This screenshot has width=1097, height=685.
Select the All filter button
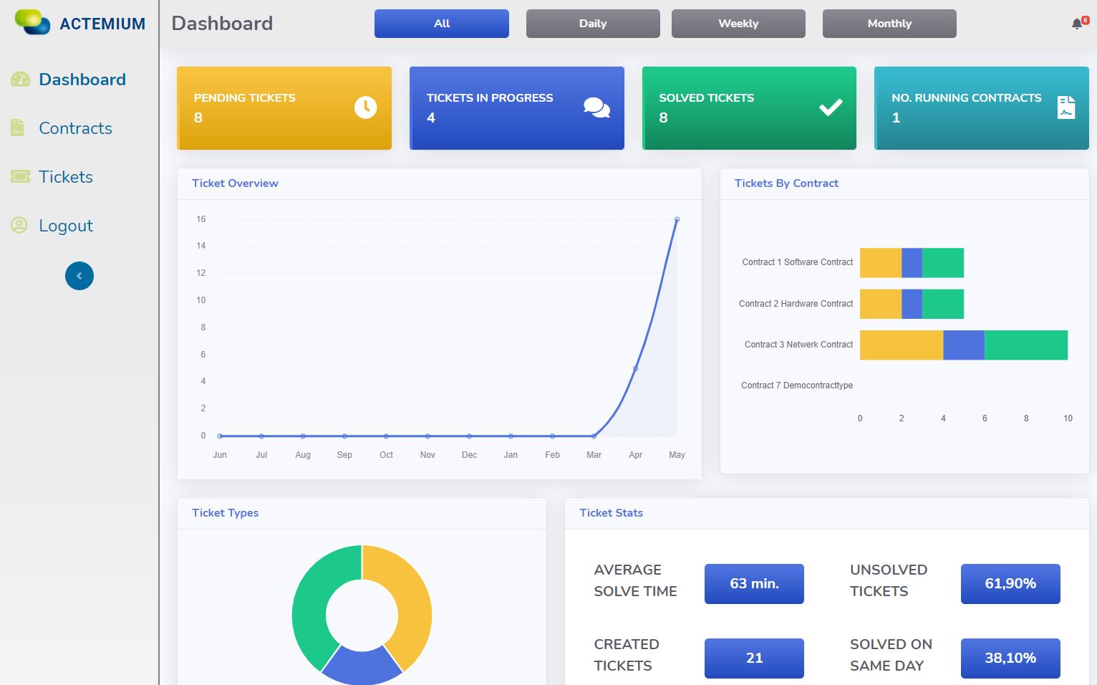point(441,24)
